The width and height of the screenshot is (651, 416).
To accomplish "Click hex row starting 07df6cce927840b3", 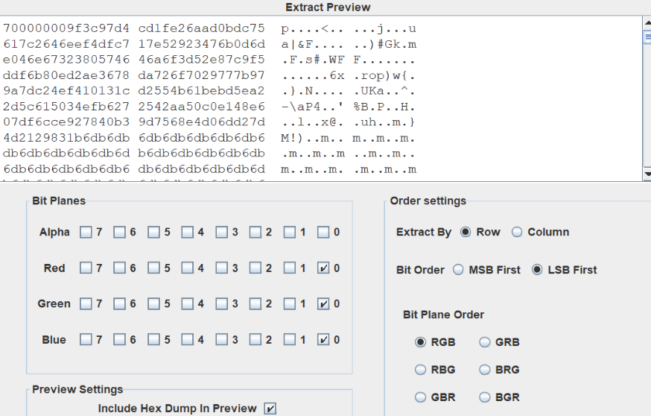I will [209, 122].
